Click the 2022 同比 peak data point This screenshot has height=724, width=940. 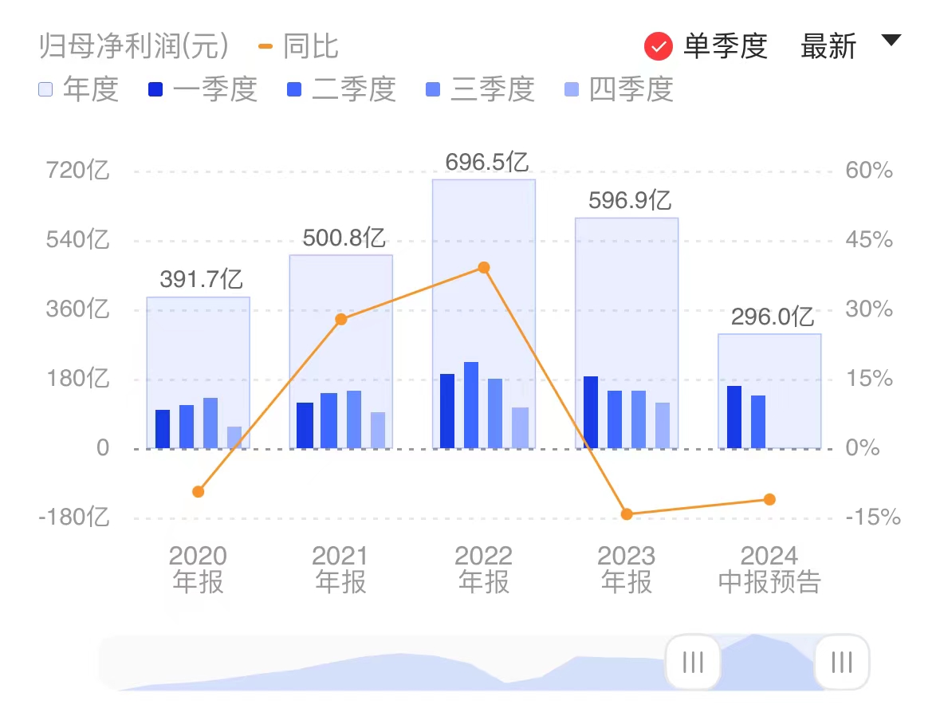[x=483, y=268]
